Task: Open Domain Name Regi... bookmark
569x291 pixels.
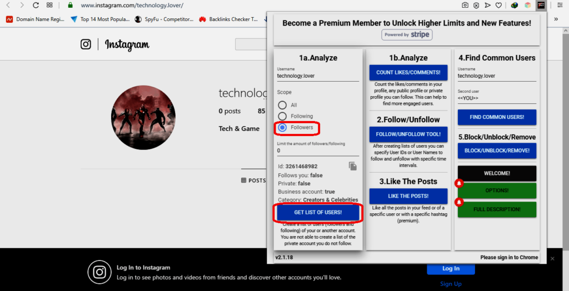Action: pyautogui.click(x=35, y=19)
